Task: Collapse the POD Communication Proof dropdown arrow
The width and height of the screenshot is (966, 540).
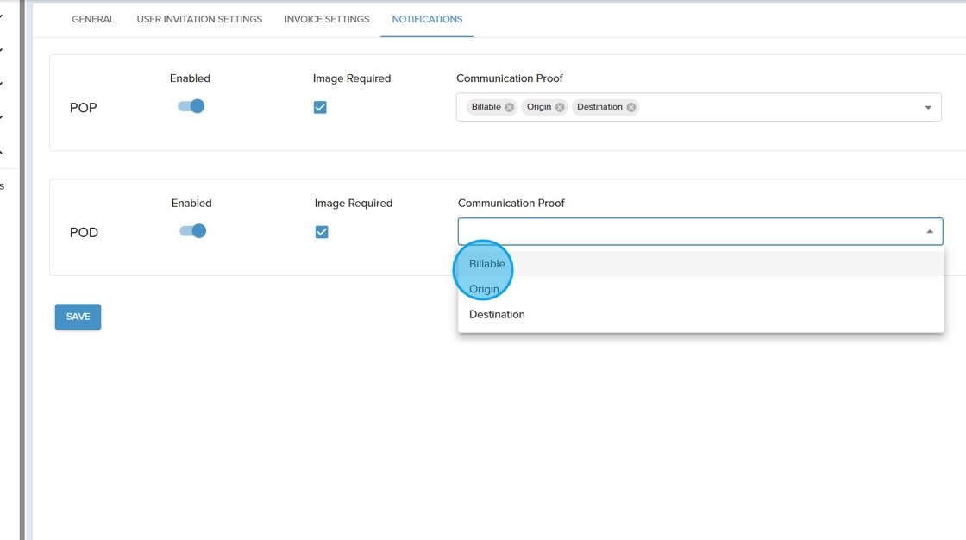Action: (930, 231)
